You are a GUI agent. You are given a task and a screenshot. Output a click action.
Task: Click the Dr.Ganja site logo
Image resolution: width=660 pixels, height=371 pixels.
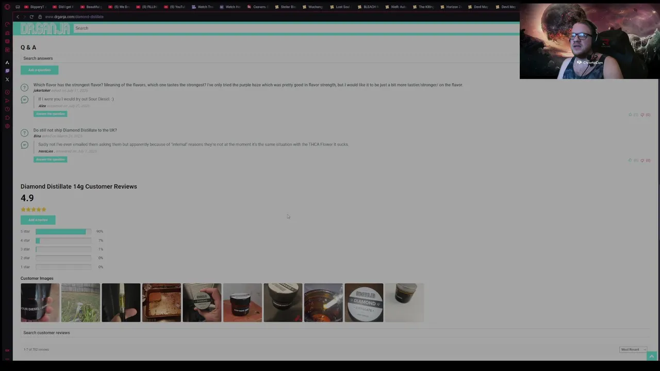[45, 28]
